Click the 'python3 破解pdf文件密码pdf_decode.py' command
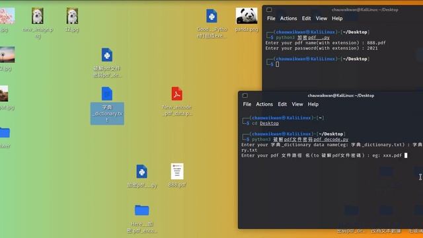Screen dimensions: 423x238 tap(300, 139)
